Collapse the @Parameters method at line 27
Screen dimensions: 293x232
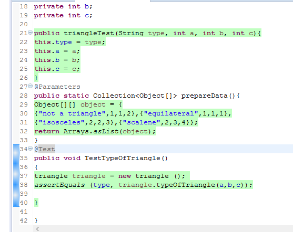click(31, 86)
